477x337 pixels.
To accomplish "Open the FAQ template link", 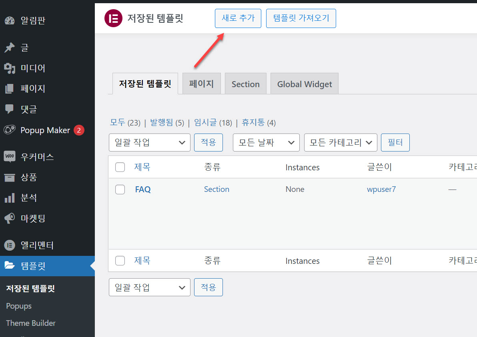I will click(143, 189).
